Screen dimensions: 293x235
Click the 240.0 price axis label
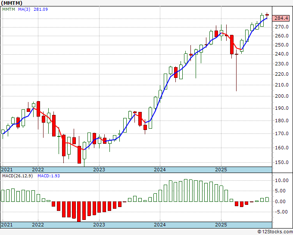coord(282,54)
